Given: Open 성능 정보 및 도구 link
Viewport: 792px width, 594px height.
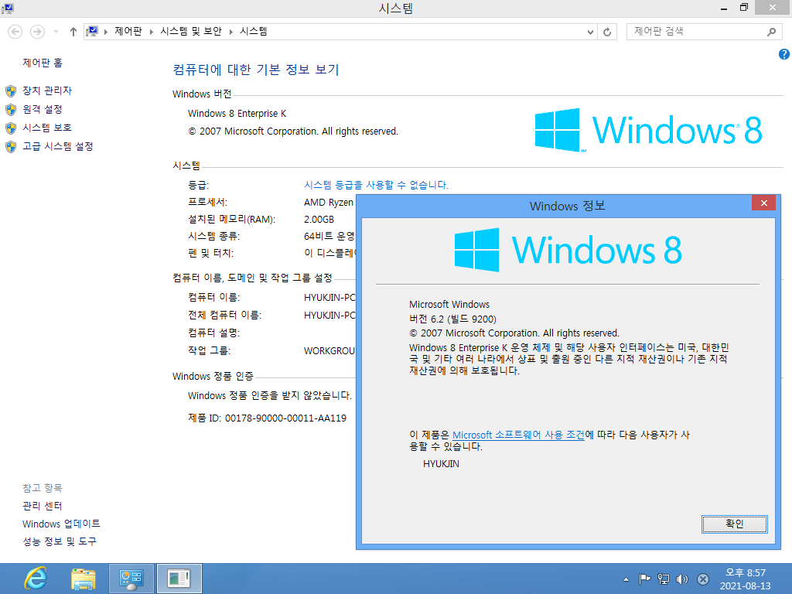Looking at the screenshot, I should (x=59, y=541).
